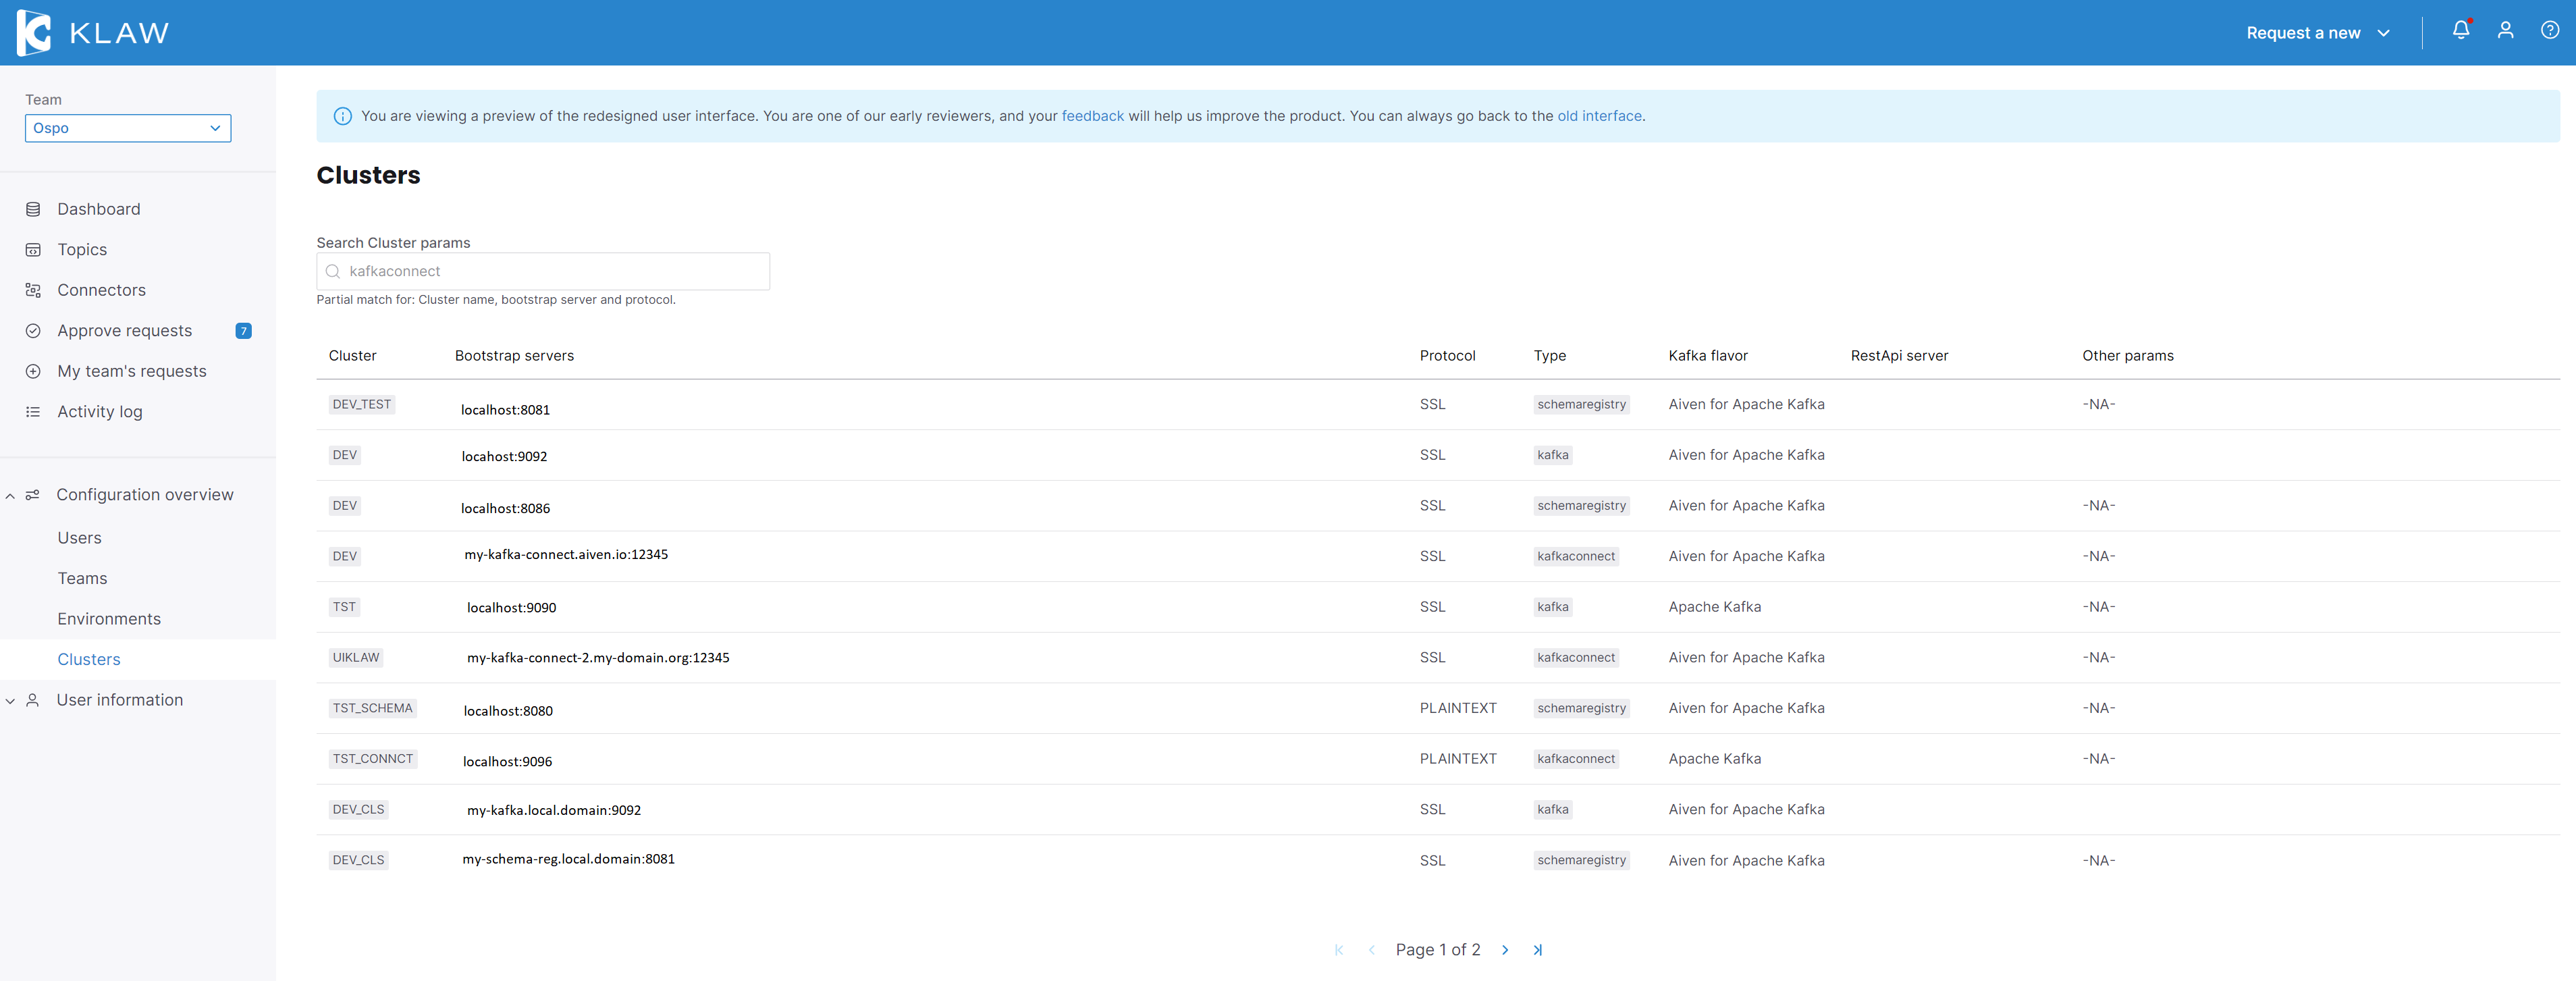Open the Team Ospo dropdown
The height and width of the screenshot is (981, 2576).
point(128,128)
